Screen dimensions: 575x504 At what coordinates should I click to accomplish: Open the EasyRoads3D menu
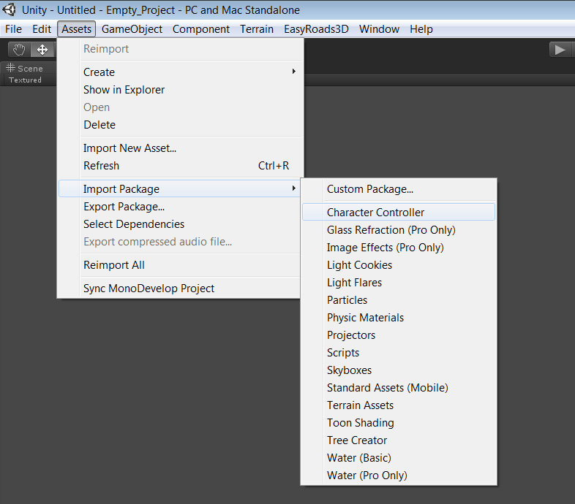tap(316, 29)
